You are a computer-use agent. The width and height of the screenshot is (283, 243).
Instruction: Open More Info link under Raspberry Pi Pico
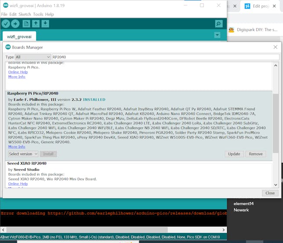pyautogui.click(x=17, y=77)
